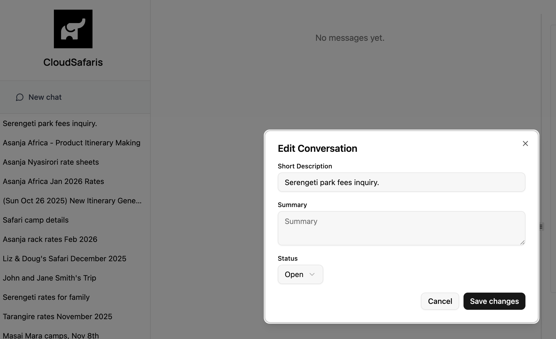Start a New chat
556x339 pixels.
click(45, 97)
